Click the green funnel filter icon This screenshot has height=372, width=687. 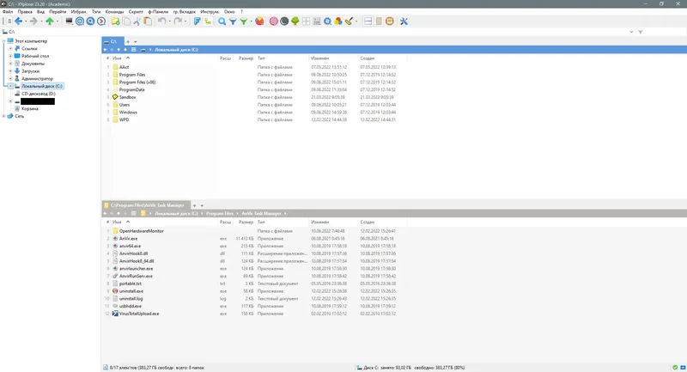click(244, 21)
